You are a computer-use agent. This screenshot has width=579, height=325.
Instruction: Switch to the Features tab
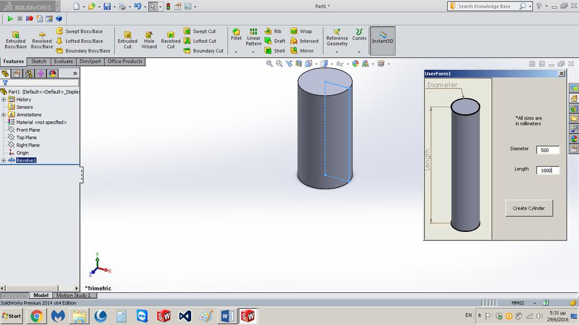[14, 62]
